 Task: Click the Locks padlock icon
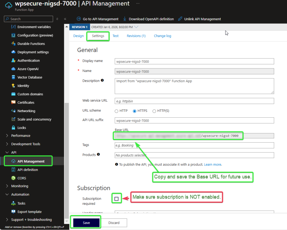click(13, 128)
